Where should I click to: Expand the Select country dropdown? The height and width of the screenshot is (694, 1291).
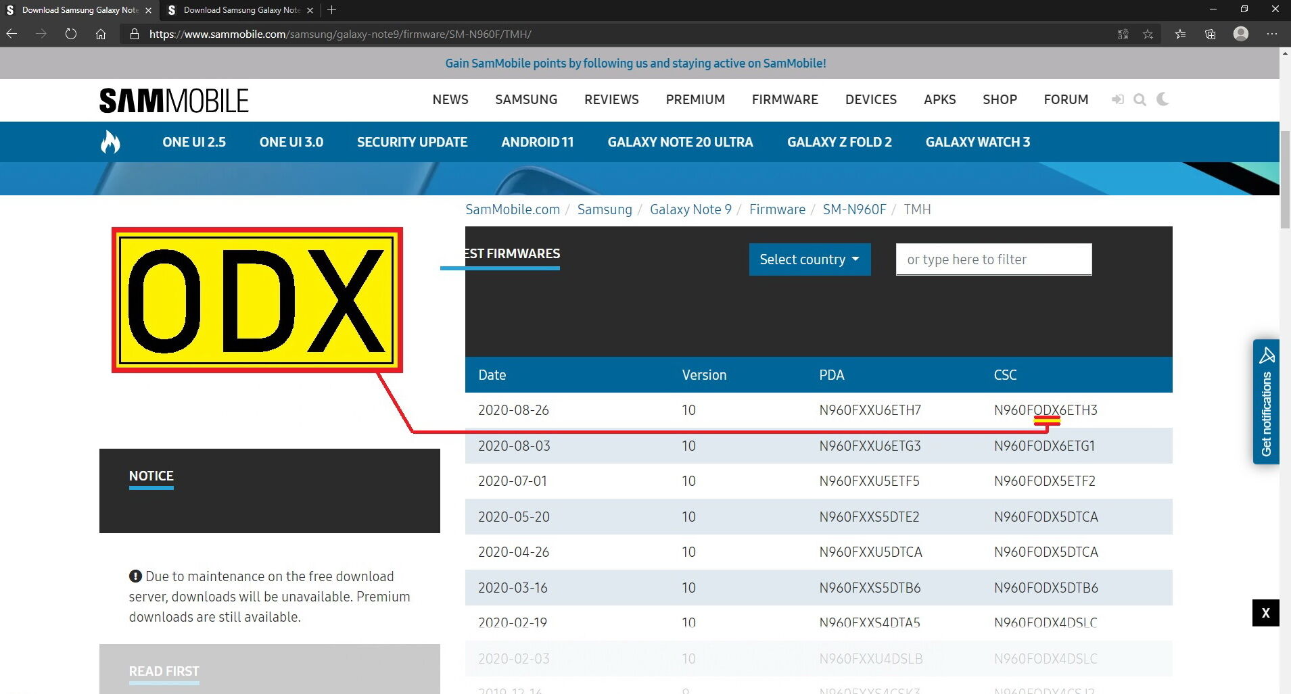click(x=809, y=259)
